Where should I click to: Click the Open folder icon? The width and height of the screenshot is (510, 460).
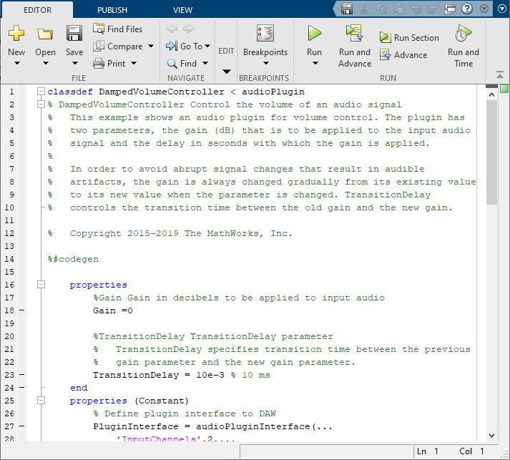[45, 34]
